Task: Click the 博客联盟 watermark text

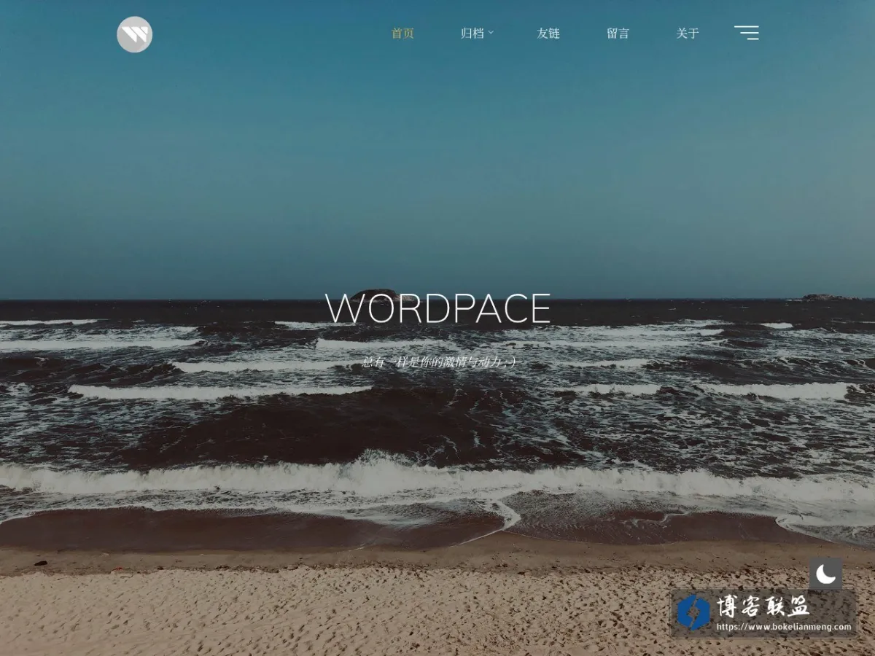Action: point(763,606)
